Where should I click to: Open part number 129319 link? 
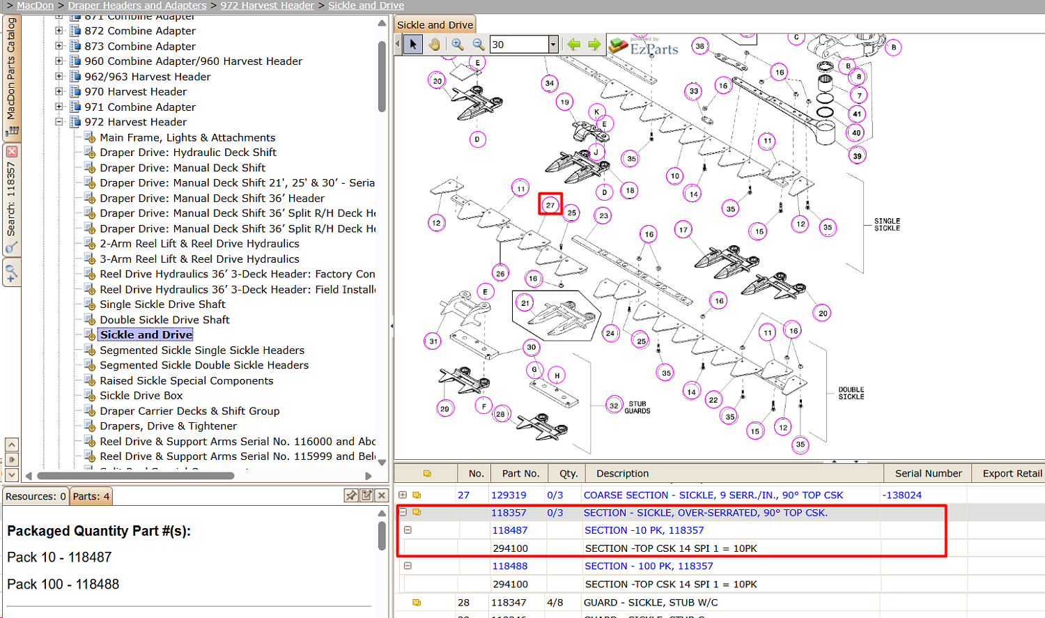pyautogui.click(x=509, y=495)
